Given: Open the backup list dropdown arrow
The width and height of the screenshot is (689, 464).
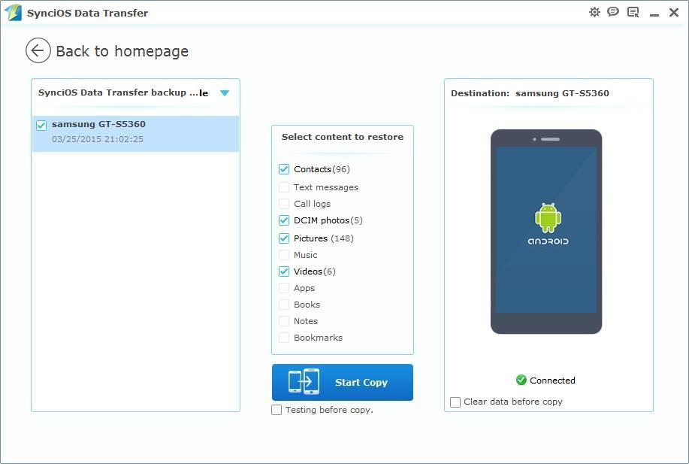Looking at the screenshot, I should 224,92.
